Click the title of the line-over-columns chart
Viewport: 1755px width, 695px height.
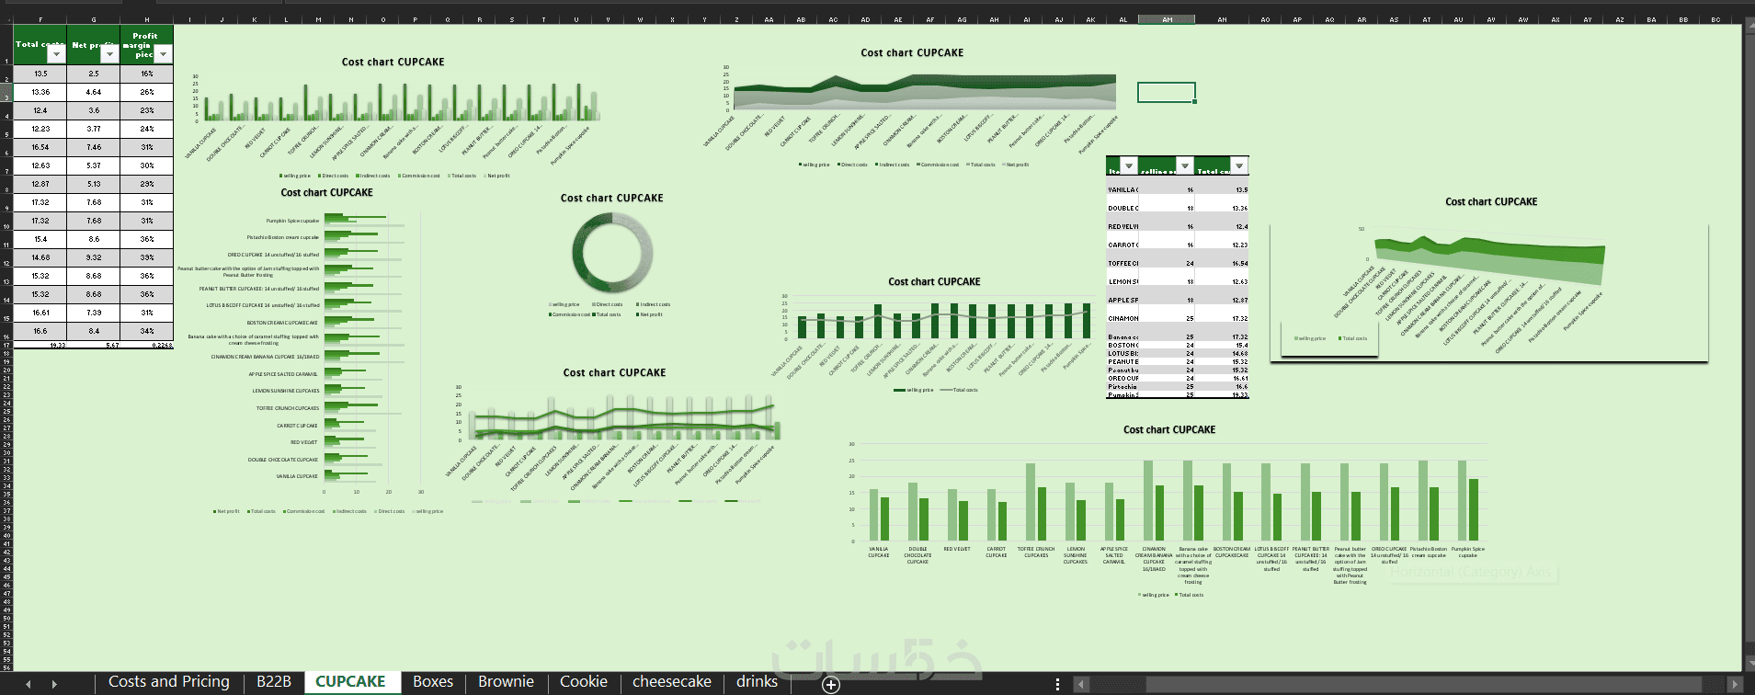(614, 372)
